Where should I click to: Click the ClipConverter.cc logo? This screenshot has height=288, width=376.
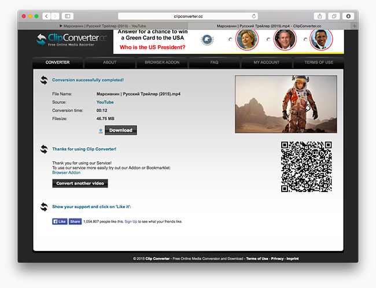click(72, 39)
